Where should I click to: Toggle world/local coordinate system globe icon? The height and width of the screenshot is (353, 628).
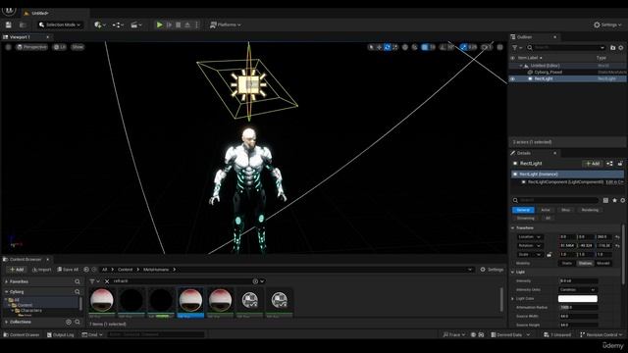pyautogui.click(x=405, y=47)
